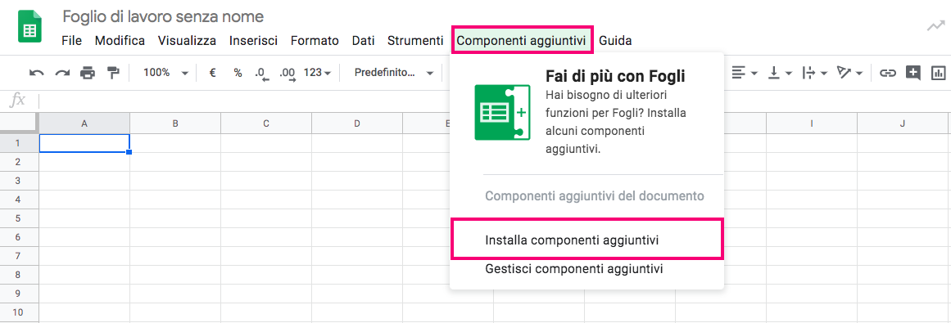Format cell as euro currency

coord(213,73)
